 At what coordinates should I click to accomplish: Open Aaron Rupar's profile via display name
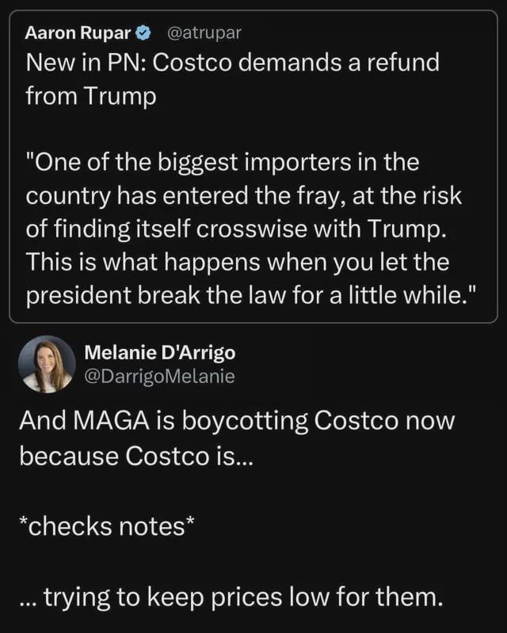pyautogui.click(x=77, y=33)
